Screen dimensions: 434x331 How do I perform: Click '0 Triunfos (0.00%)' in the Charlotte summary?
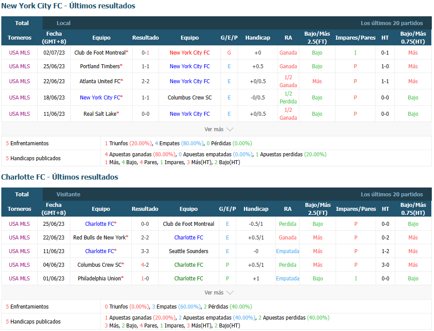pos(127,307)
